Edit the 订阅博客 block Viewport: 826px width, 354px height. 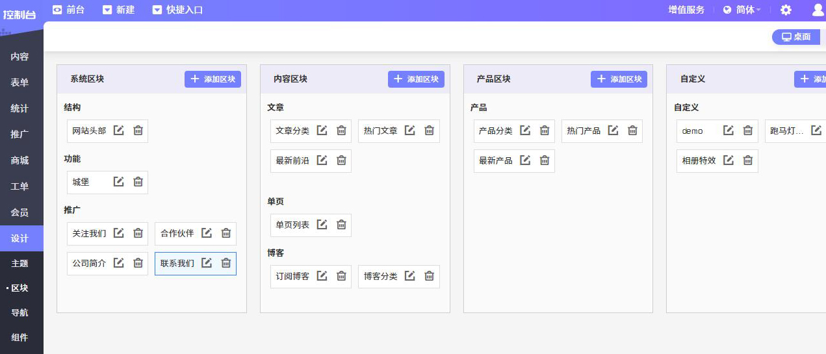(x=322, y=275)
